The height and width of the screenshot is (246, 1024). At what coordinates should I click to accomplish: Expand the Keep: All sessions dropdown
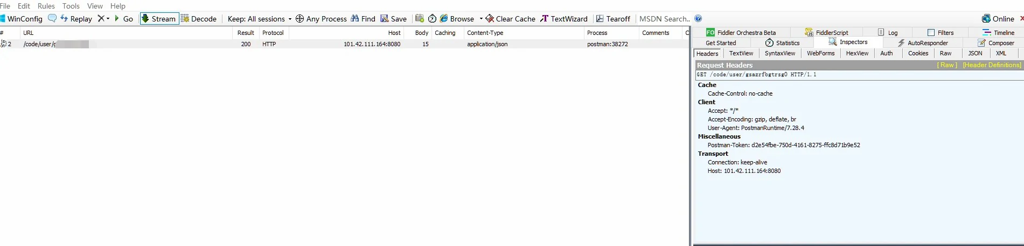click(259, 19)
